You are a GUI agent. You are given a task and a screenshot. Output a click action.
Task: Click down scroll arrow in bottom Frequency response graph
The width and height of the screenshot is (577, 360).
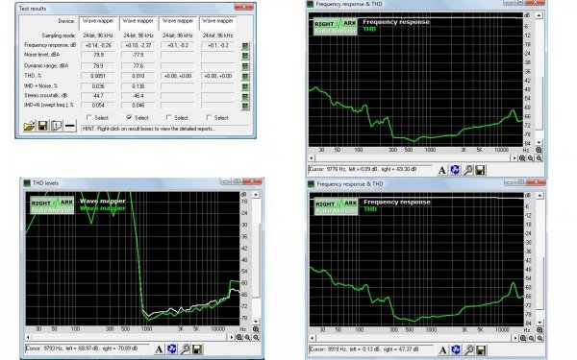tap(539, 323)
